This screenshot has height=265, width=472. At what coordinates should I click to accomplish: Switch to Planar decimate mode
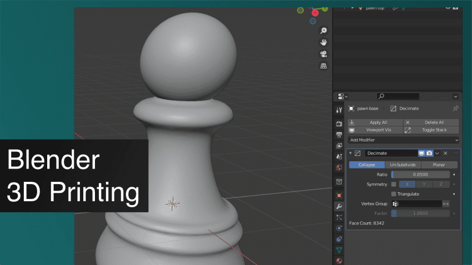pos(439,165)
